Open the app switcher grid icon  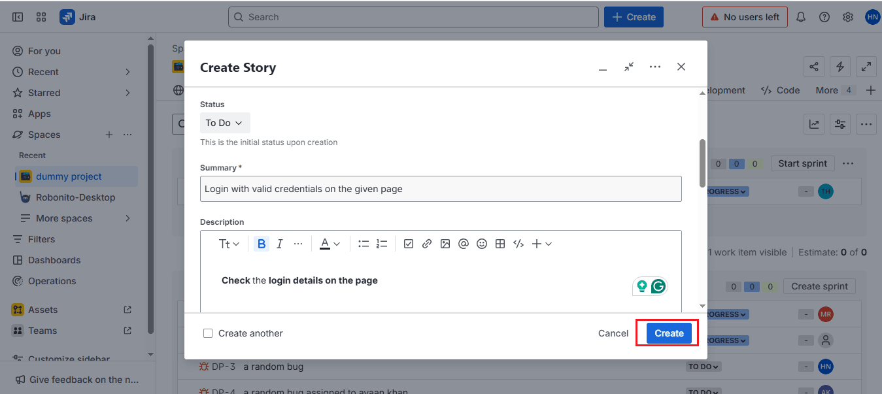pyautogui.click(x=41, y=17)
